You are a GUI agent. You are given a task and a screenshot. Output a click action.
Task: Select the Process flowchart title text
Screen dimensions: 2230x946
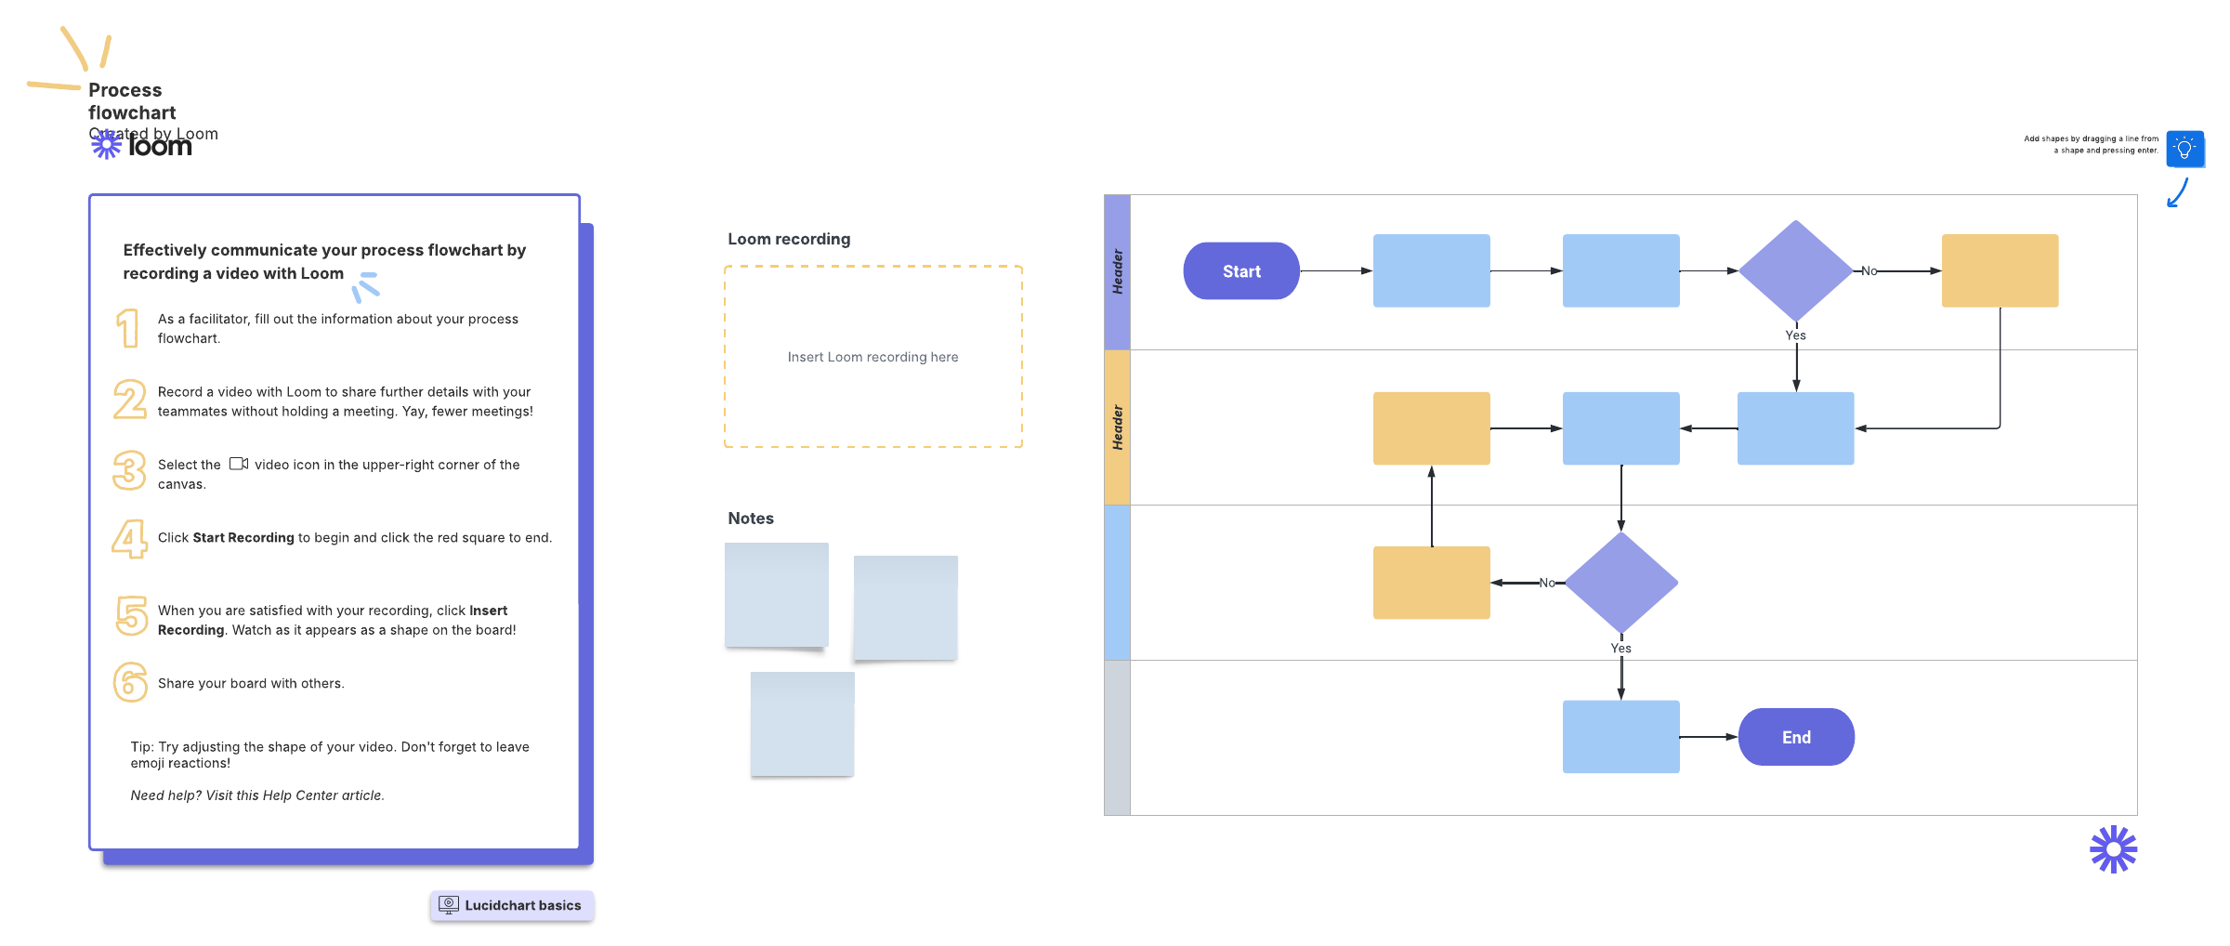131,101
